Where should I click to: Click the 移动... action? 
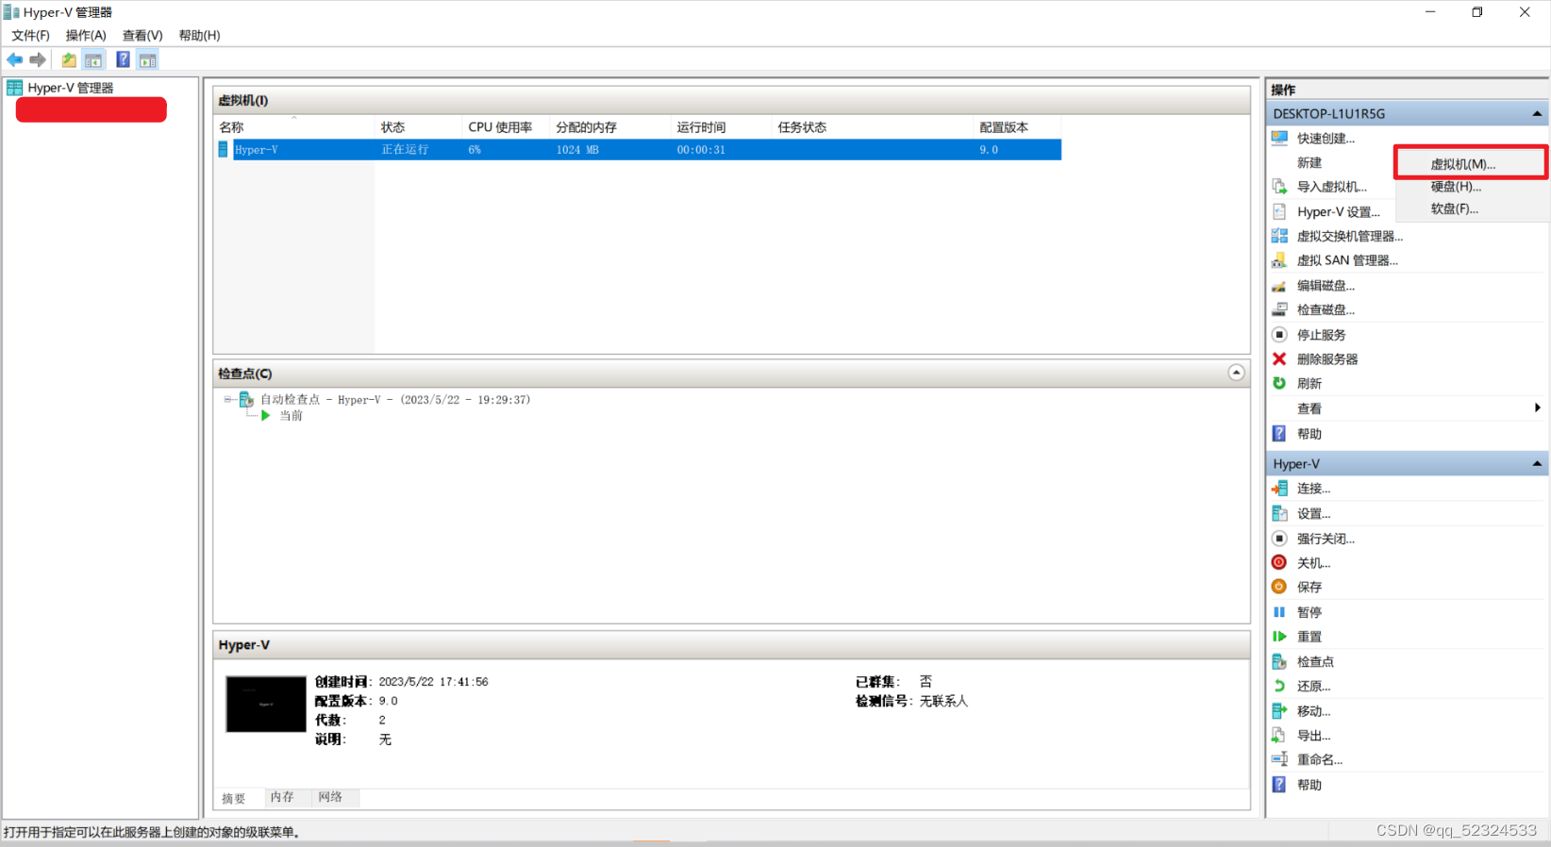(x=1314, y=711)
